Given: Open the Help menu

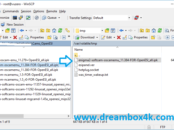Looking at the screenshot, I should [62, 11].
